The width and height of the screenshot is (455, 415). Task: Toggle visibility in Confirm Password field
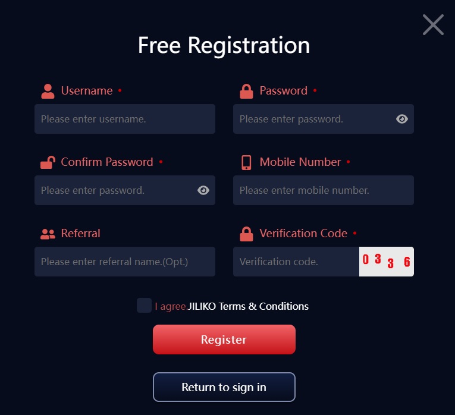tap(203, 190)
